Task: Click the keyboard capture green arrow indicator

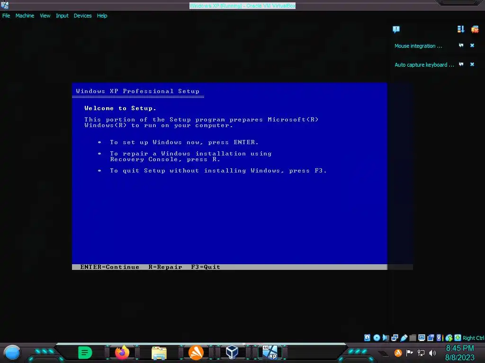Action: click(458, 337)
